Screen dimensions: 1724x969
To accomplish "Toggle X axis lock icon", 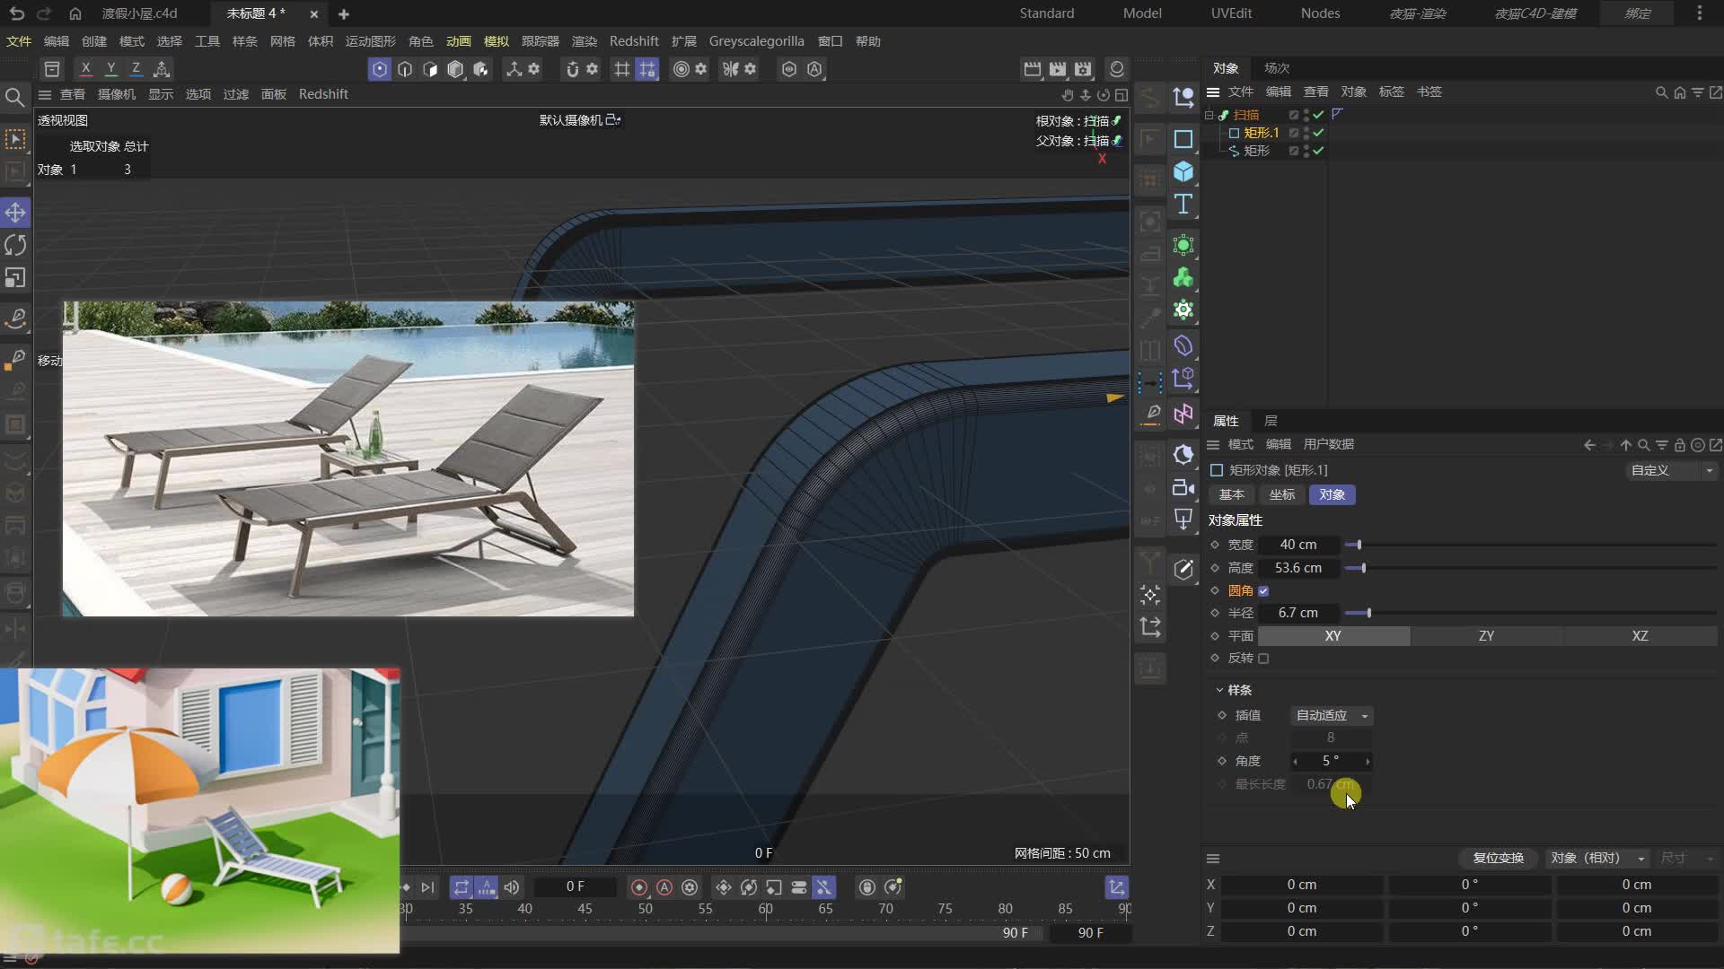I will click(85, 68).
